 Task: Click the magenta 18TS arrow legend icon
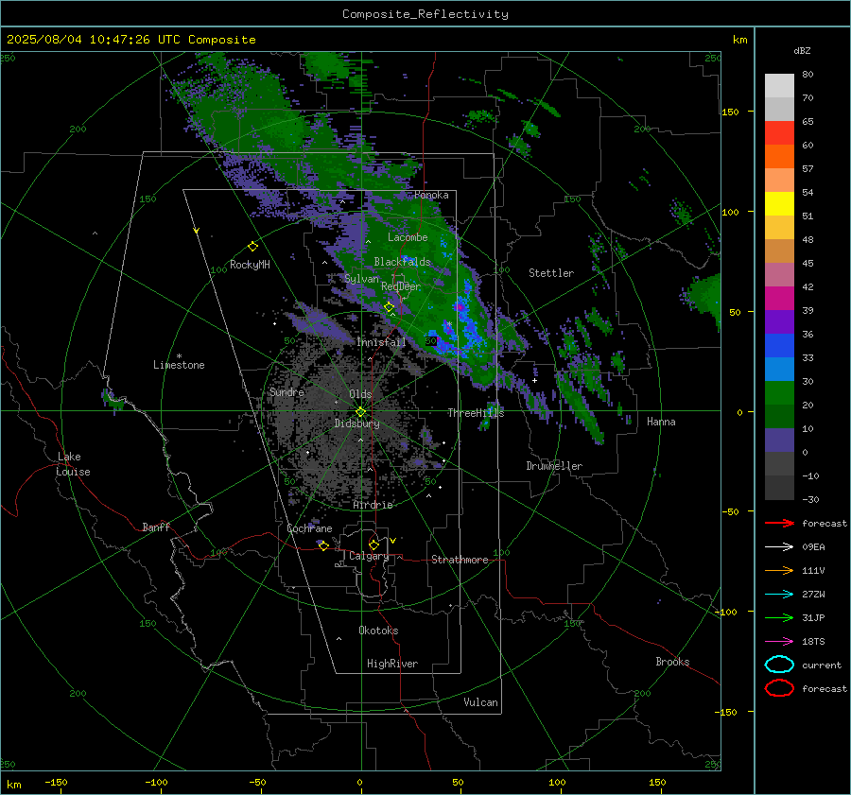(x=779, y=642)
